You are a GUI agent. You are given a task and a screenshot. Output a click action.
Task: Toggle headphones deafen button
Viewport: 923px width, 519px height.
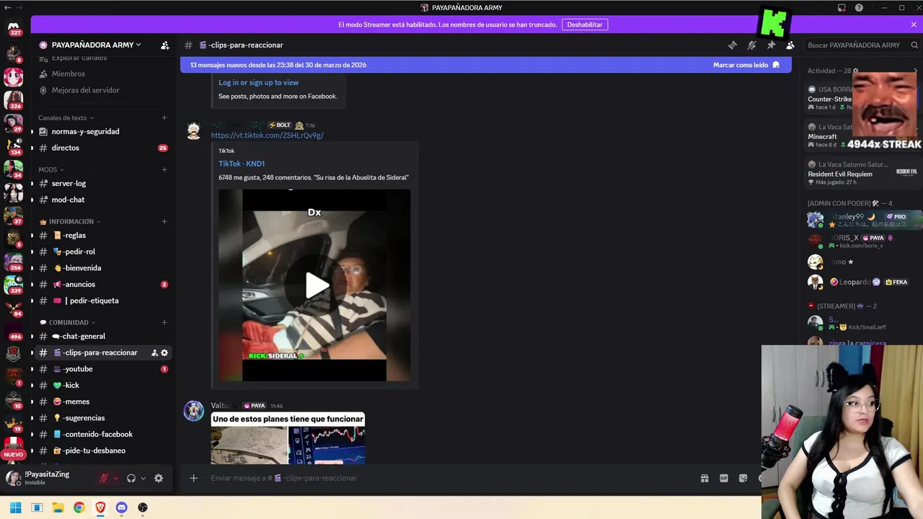pos(131,478)
